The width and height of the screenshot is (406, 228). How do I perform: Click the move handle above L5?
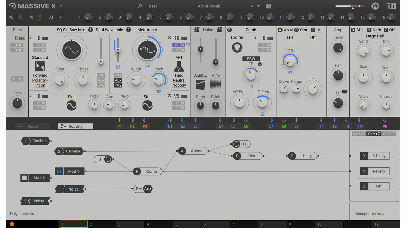click(x=233, y=120)
